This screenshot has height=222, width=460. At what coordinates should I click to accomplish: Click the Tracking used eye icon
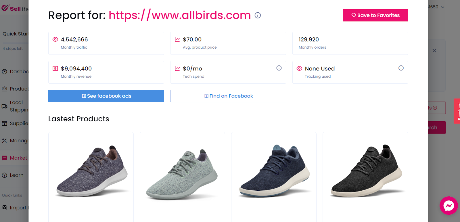[299, 68]
